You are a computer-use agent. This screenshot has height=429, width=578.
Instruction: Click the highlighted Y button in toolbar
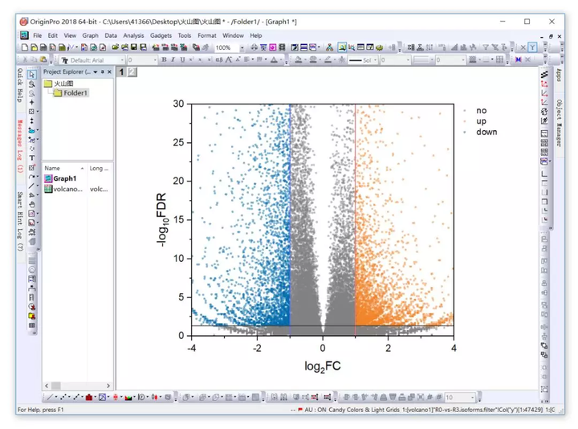(532, 47)
